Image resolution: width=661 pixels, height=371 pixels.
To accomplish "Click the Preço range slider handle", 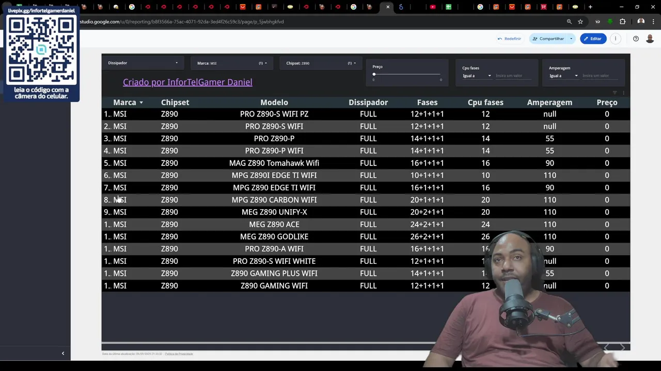I will point(374,74).
